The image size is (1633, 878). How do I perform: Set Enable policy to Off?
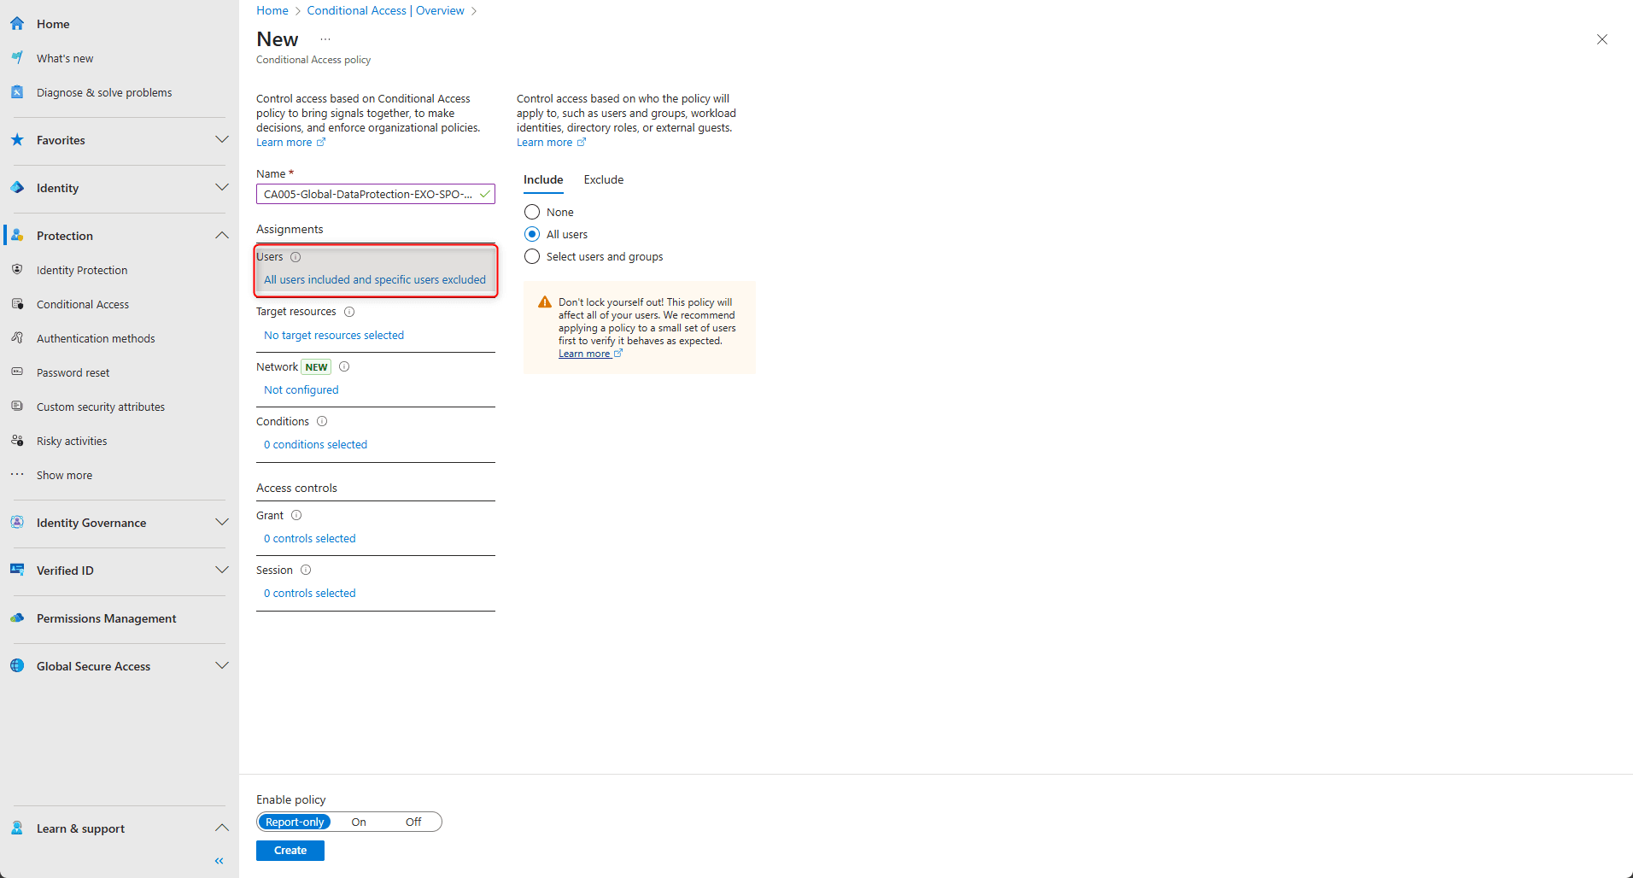click(x=413, y=822)
